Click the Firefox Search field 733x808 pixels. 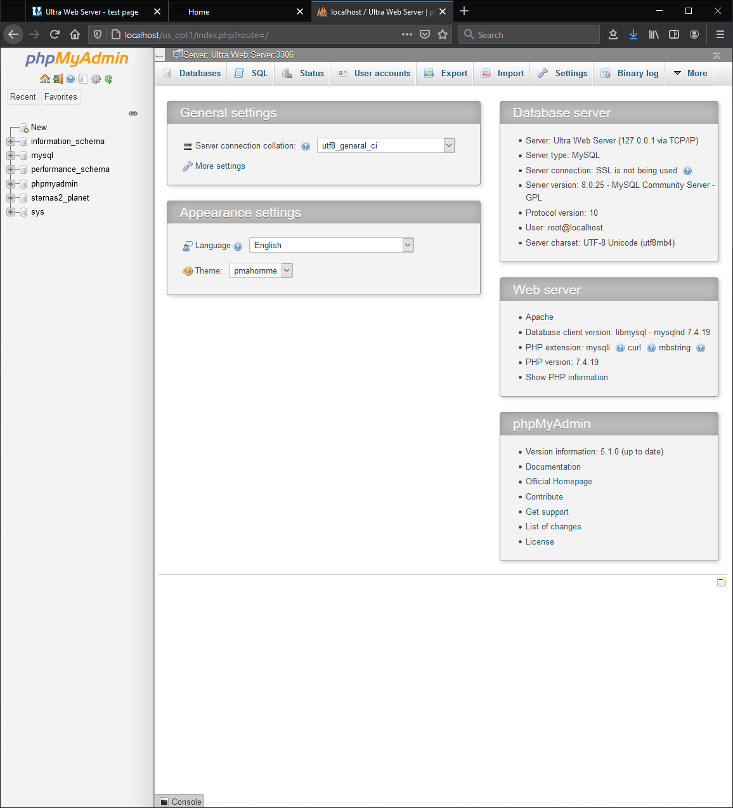[x=529, y=34]
